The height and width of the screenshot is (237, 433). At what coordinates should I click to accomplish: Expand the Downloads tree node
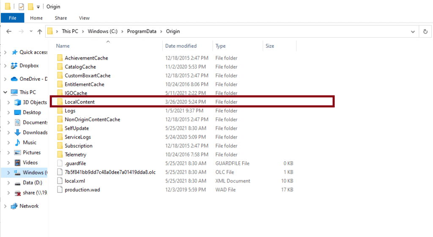(8, 132)
